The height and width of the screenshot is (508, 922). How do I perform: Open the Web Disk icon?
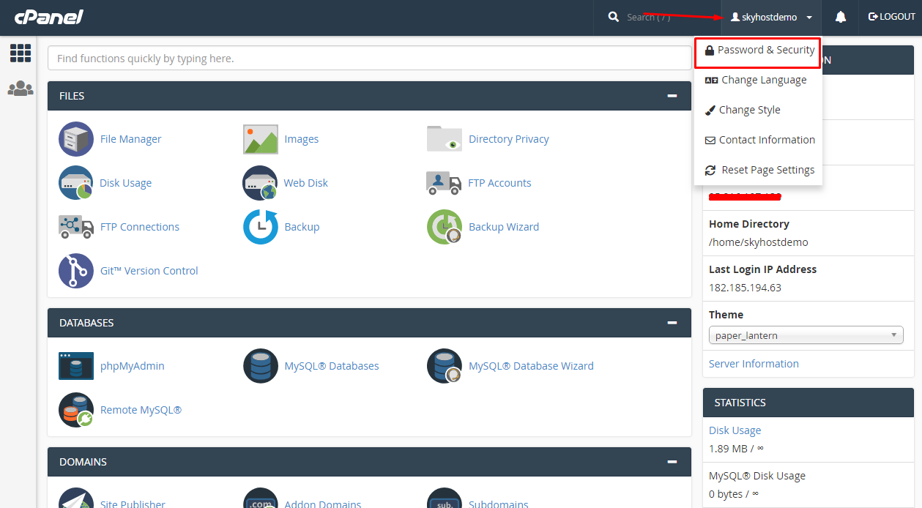point(261,183)
